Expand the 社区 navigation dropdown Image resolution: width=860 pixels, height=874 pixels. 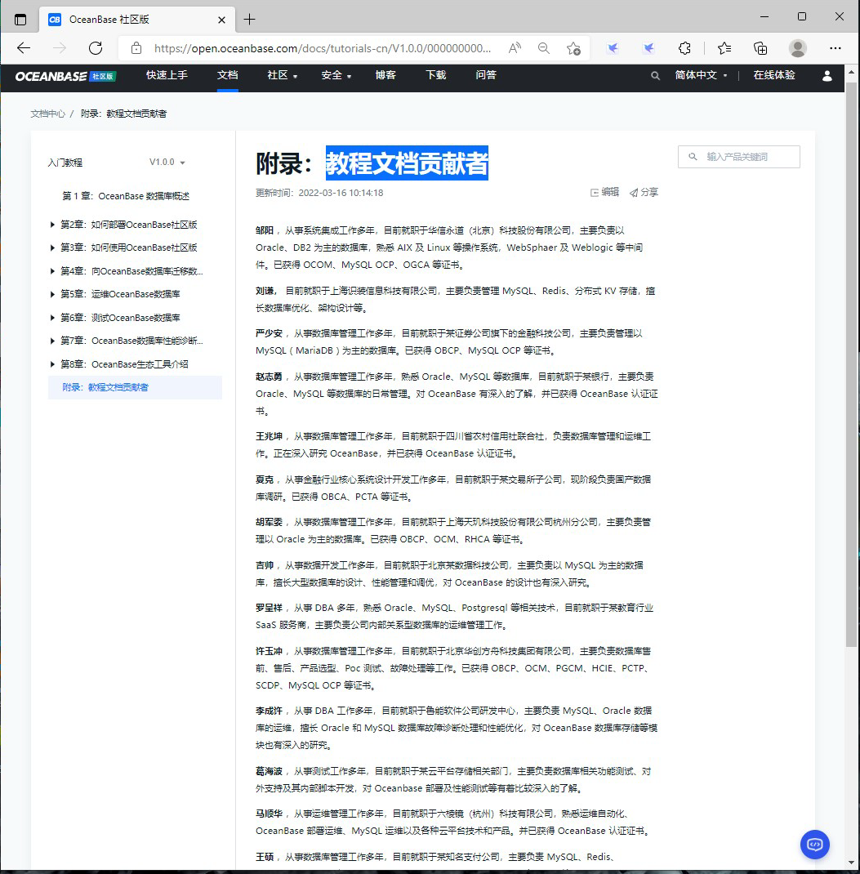(282, 75)
